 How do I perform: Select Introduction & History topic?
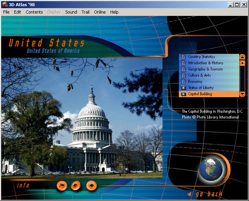[209, 63]
